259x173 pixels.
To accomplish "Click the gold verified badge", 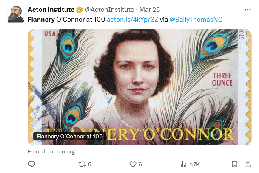I will [x=79, y=10].
